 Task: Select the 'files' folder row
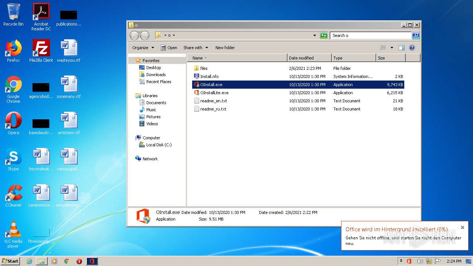pos(298,68)
